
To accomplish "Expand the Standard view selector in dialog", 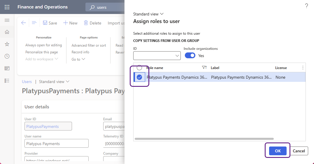I will [148, 14].
